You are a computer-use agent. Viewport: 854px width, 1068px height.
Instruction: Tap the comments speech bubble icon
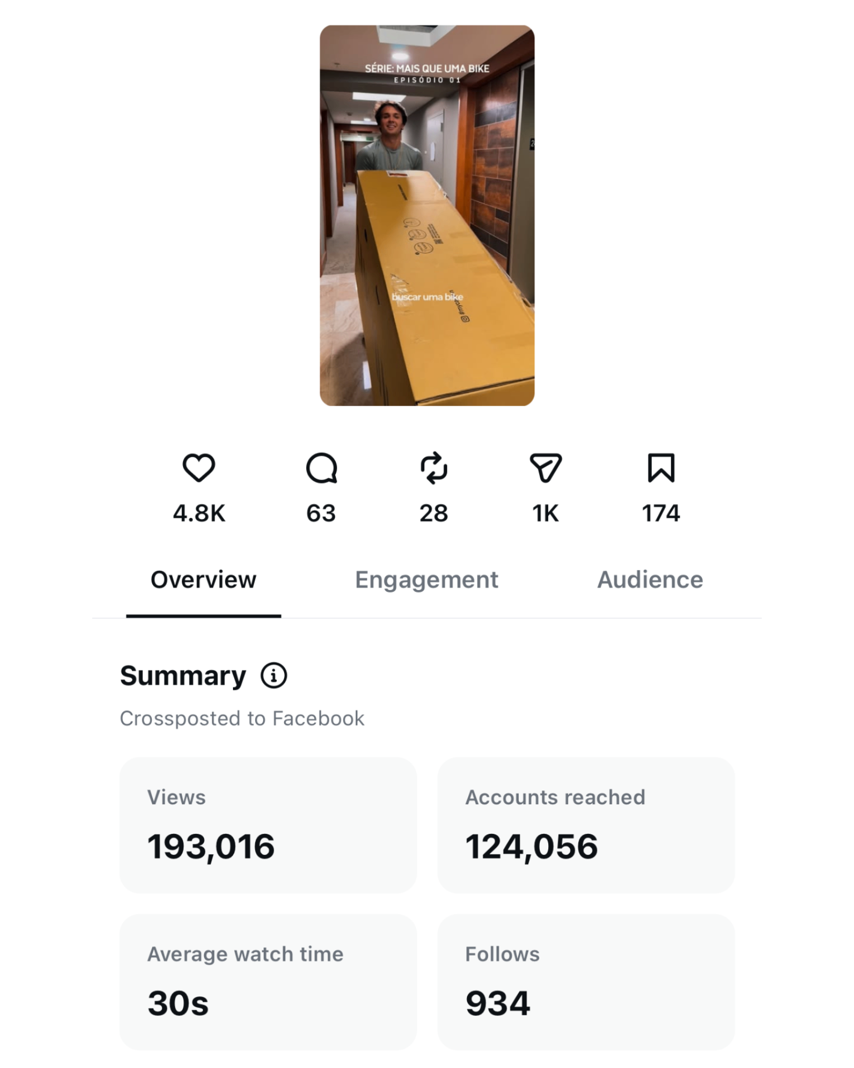[321, 468]
